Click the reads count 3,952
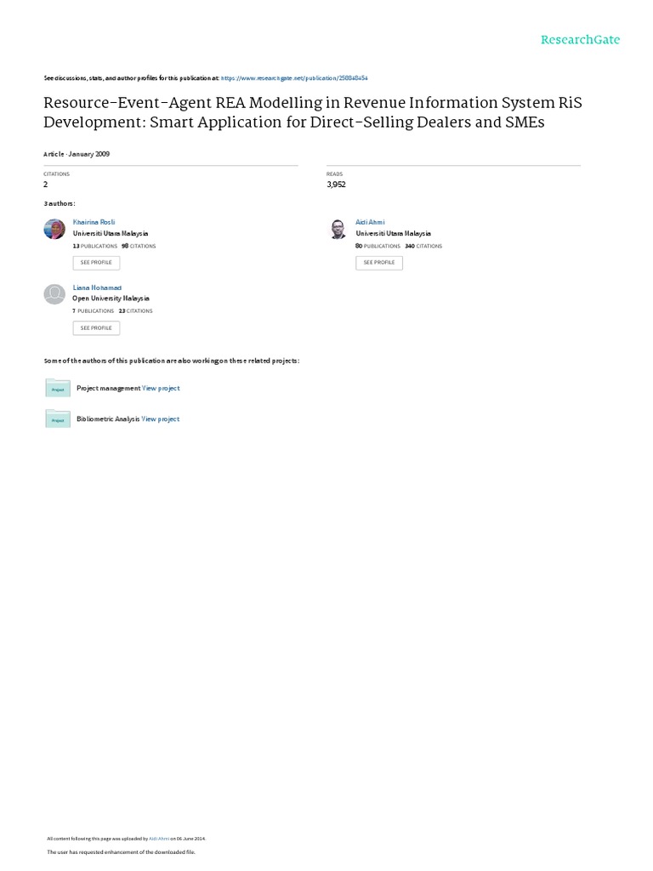The height and width of the screenshot is (871, 653). click(x=336, y=185)
